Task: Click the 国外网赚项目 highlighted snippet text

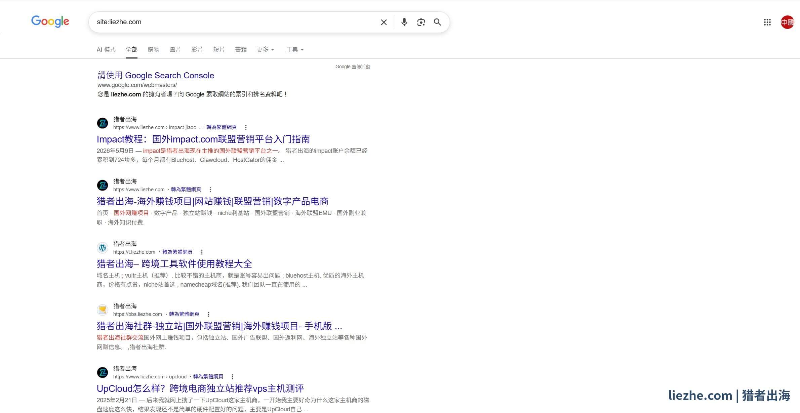Action: click(131, 213)
